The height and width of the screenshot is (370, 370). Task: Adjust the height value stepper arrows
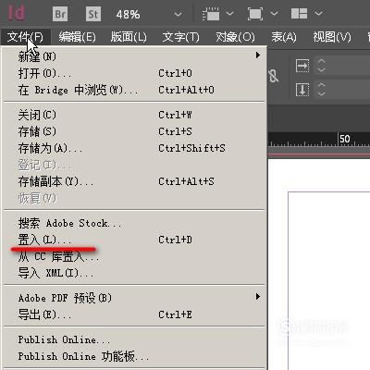tap(321, 90)
